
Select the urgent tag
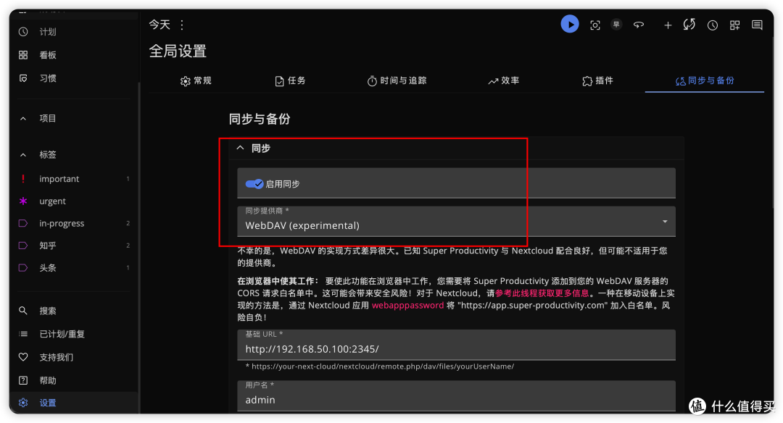tap(74, 201)
